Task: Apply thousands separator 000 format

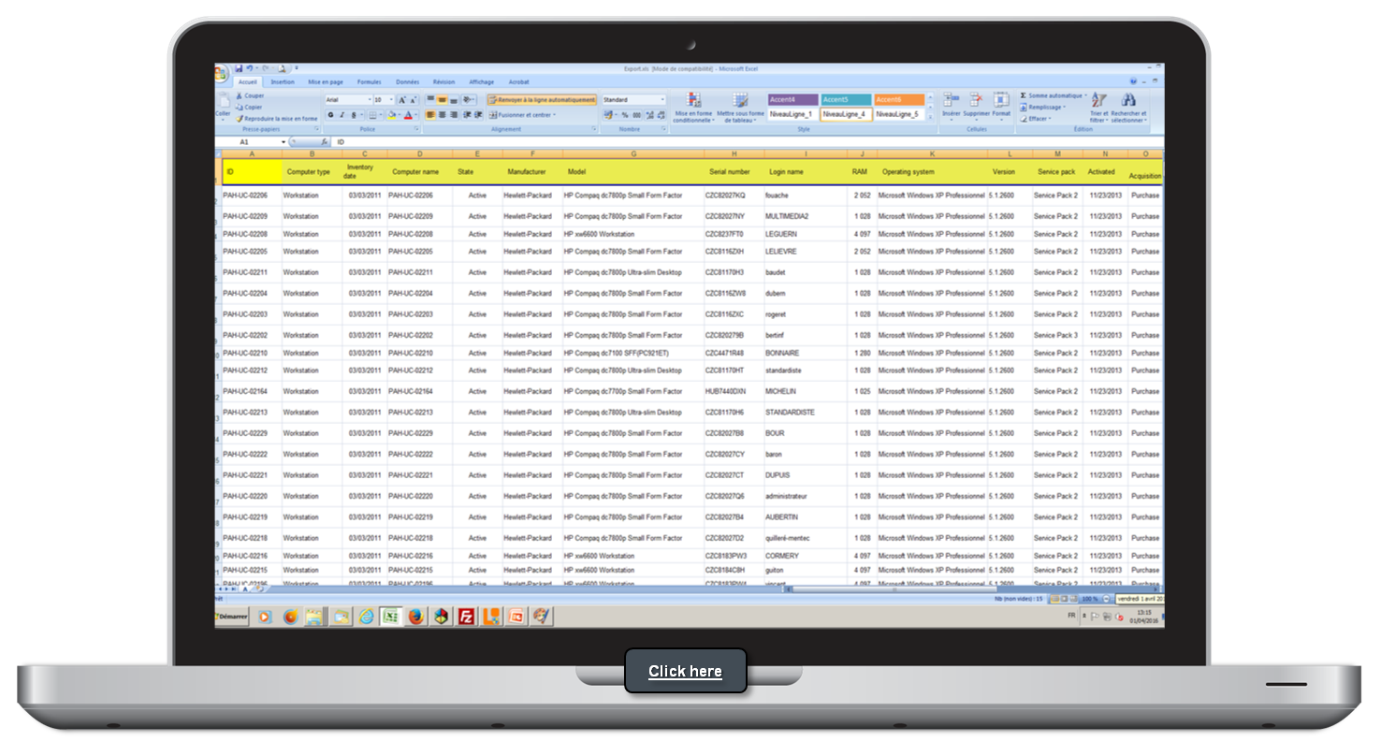Action: pos(636,115)
